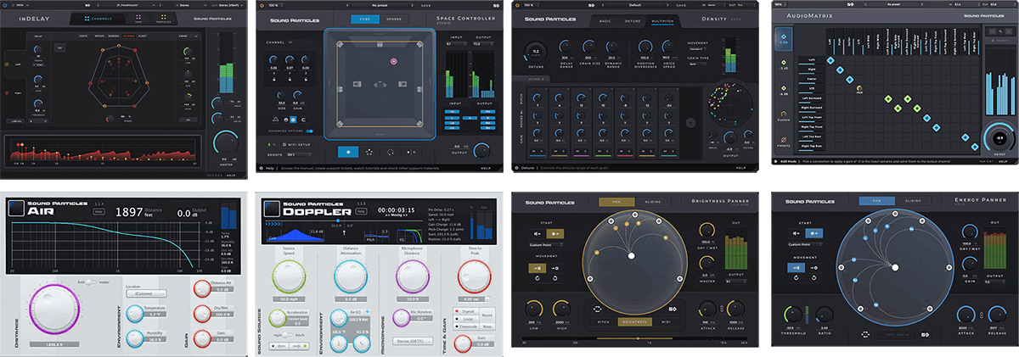This screenshot has width=1019, height=357.
Task: Click the Source Speed knob in Doppler
Action: (x=288, y=276)
